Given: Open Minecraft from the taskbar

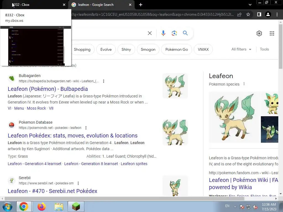Looking at the screenshot, I should (76, 206).
